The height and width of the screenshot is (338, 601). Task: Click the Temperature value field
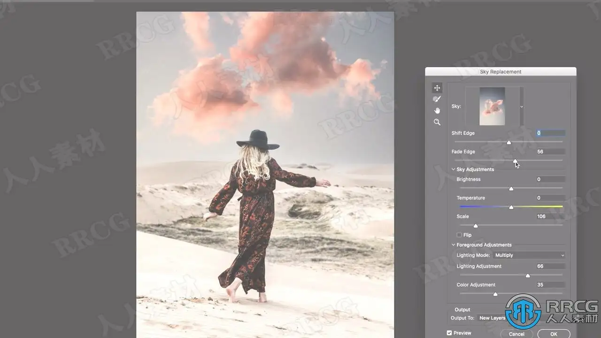click(x=551, y=198)
